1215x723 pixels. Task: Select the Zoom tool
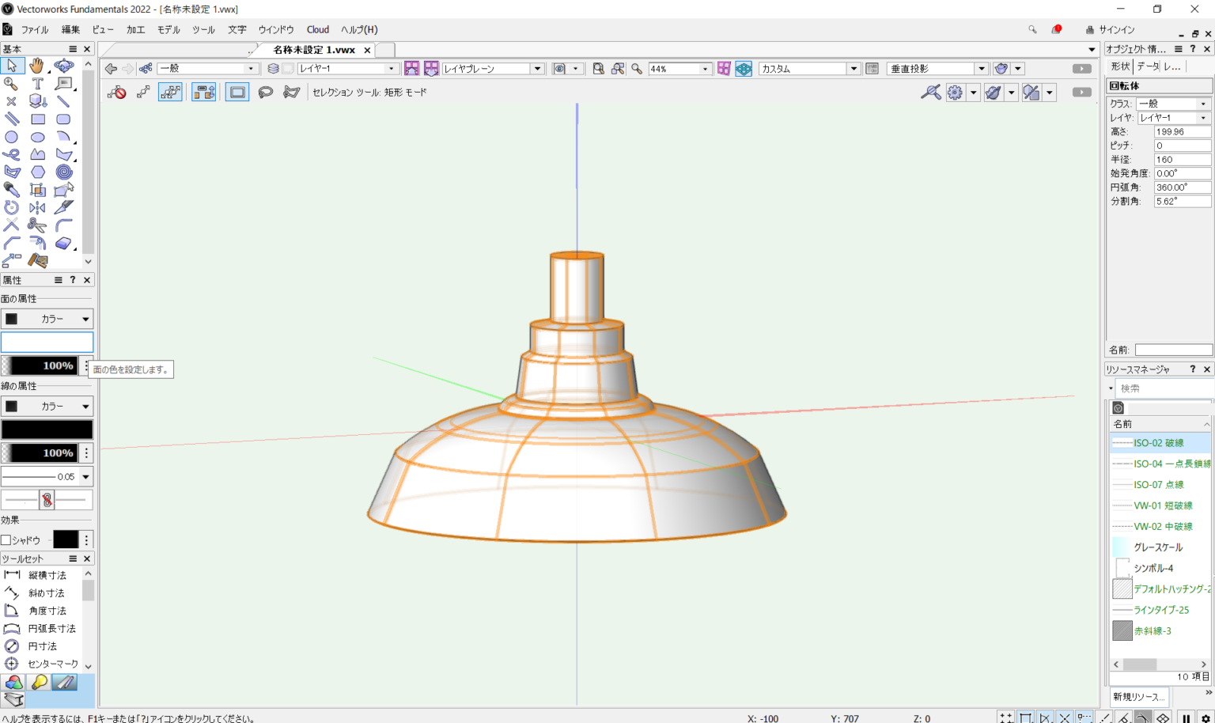pos(11,83)
